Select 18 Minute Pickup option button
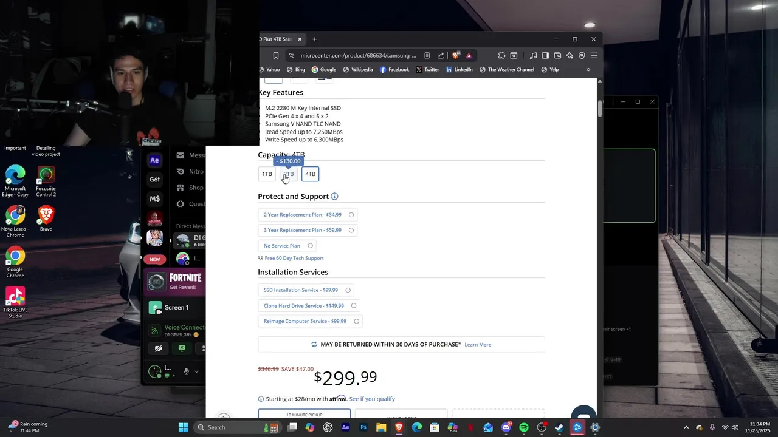 click(305, 414)
